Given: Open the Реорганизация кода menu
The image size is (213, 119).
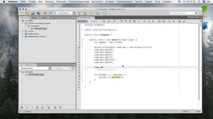Looking at the screenshot, I should point(79,2).
